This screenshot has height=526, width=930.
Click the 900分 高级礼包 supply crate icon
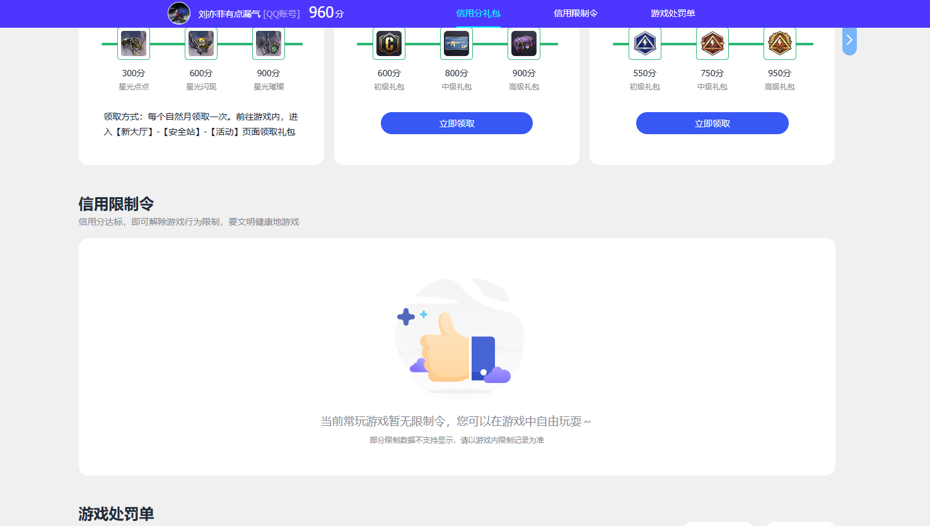pos(524,43)
